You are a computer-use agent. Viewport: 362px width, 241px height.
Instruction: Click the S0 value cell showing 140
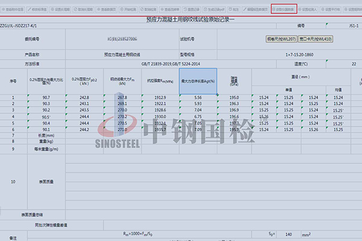(288, 233)
